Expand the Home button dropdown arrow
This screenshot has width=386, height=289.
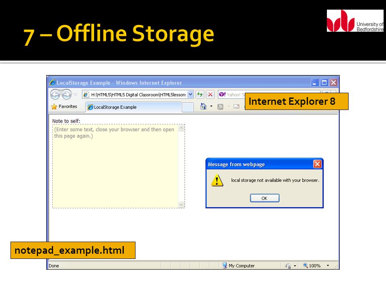coord(211,106)
